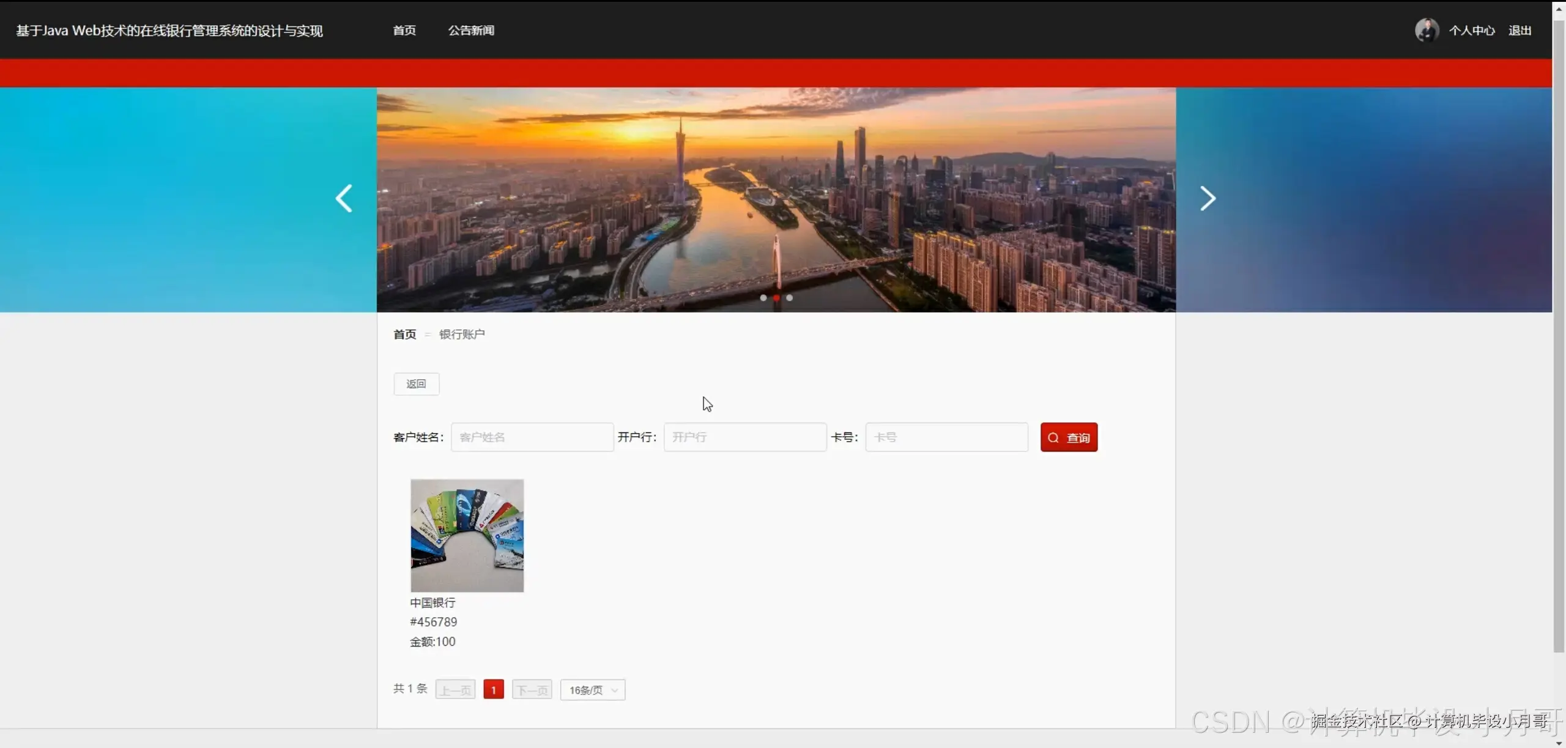Open the 首页 navigation menu item
Image resolution: width=1566 pixels, height=748 pixels.
(404, 30)
